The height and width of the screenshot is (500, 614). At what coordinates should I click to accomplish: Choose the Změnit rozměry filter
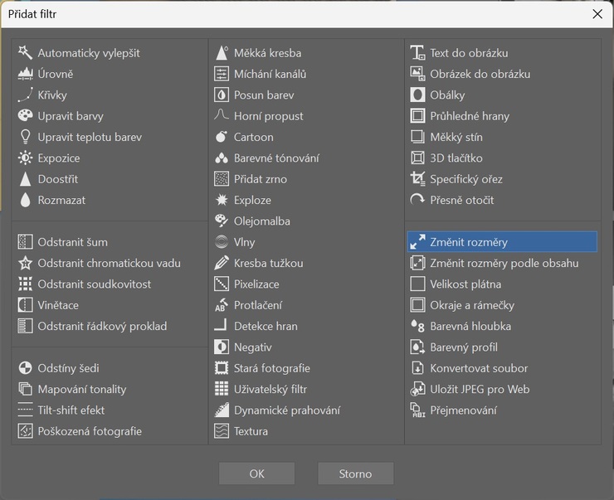pyautogui.click(x=502, y=242)
